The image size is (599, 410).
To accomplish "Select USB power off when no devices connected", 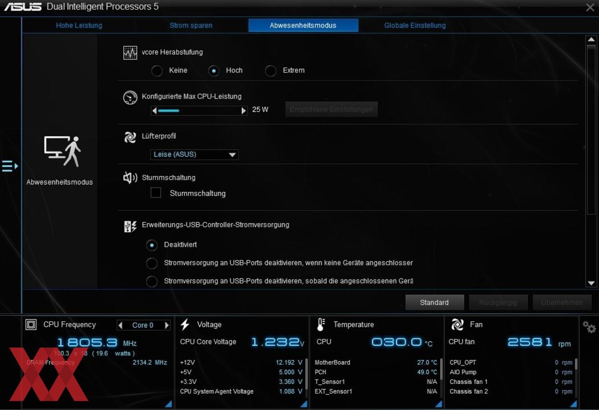I will pyautogui.click(x=152, y=263).
